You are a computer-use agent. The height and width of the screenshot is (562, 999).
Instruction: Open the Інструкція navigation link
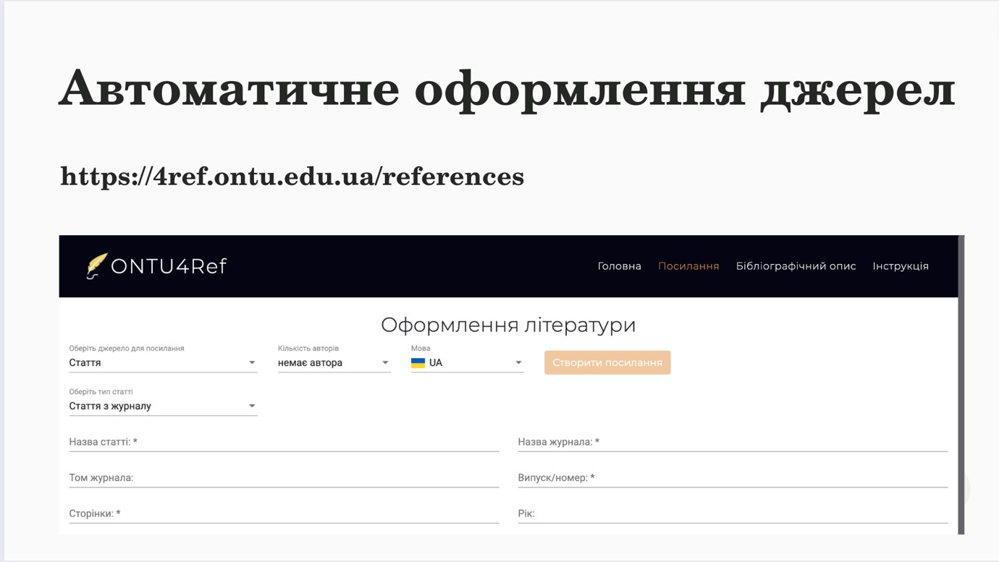point(901,266)
